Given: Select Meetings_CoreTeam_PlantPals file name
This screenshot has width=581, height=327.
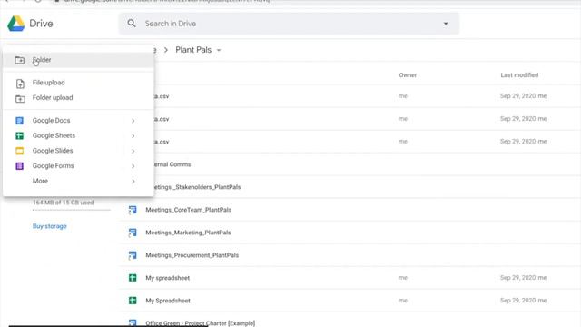Looking at the screenshot, I should 188,210.
